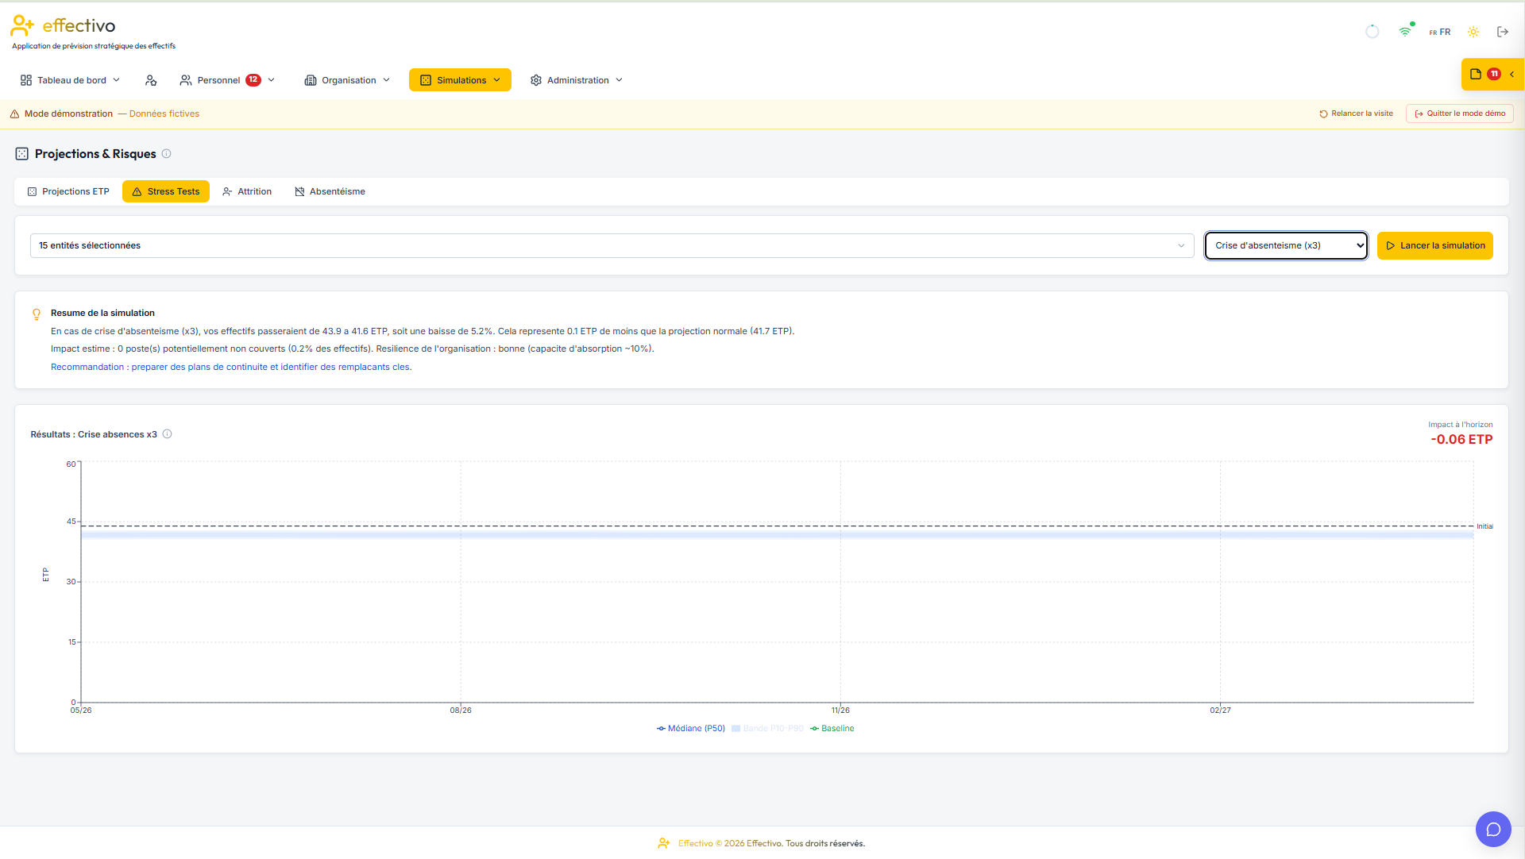Click the logout icon in header
The width and height of the screenshot is (1525, 859).
tap(1503, 32)
